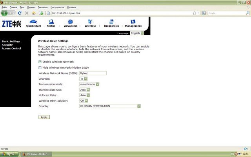251x157 pixels.
Task: Open the Country selection dropdown
Action: 110,106
